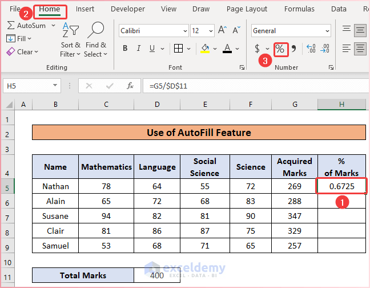Increase font size with larger A
The width and height of the screenshot is (370, 288).
[x=222, y=30]
